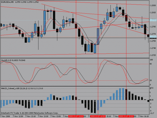
Task: Click the red 2008.11.07 15:05 date label
Action: [x=98, y=116]
